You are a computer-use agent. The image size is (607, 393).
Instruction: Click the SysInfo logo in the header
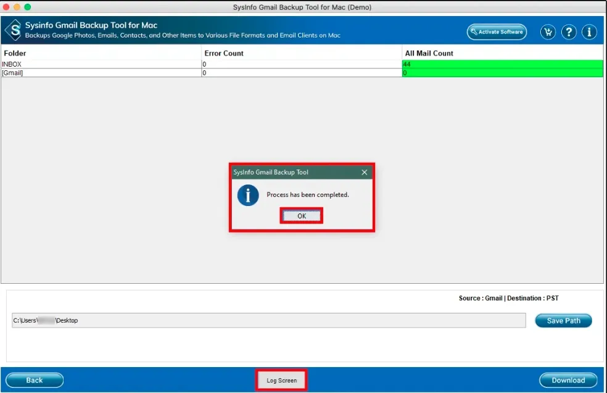point(13,30)
